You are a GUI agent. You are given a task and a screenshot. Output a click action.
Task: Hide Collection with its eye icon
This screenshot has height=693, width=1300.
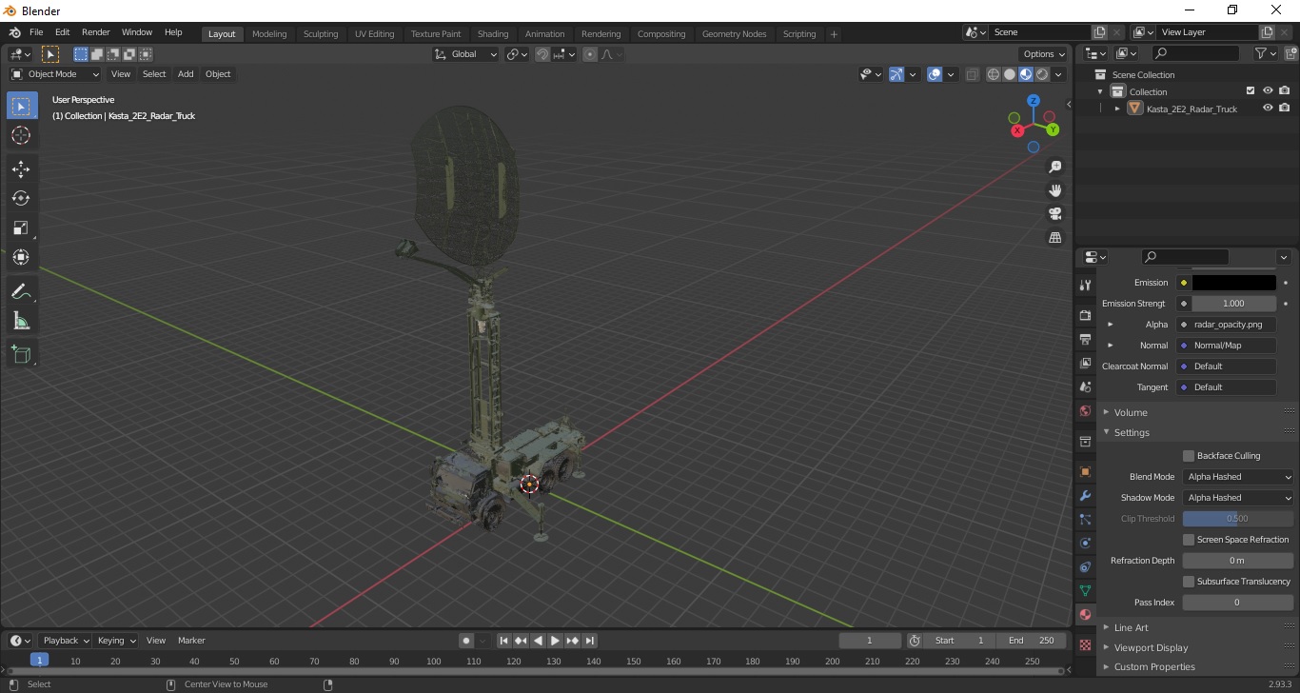click(1268, 91)
